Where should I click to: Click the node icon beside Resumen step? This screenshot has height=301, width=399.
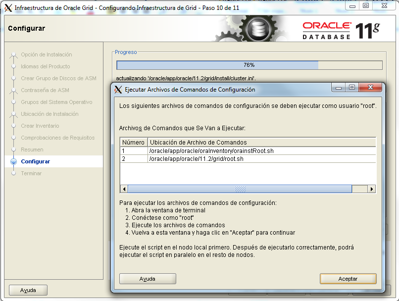coord(15,150)
